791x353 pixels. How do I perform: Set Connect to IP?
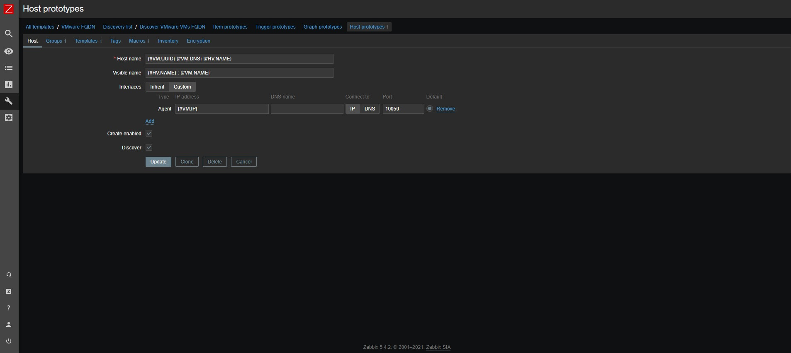coord(353,109)
